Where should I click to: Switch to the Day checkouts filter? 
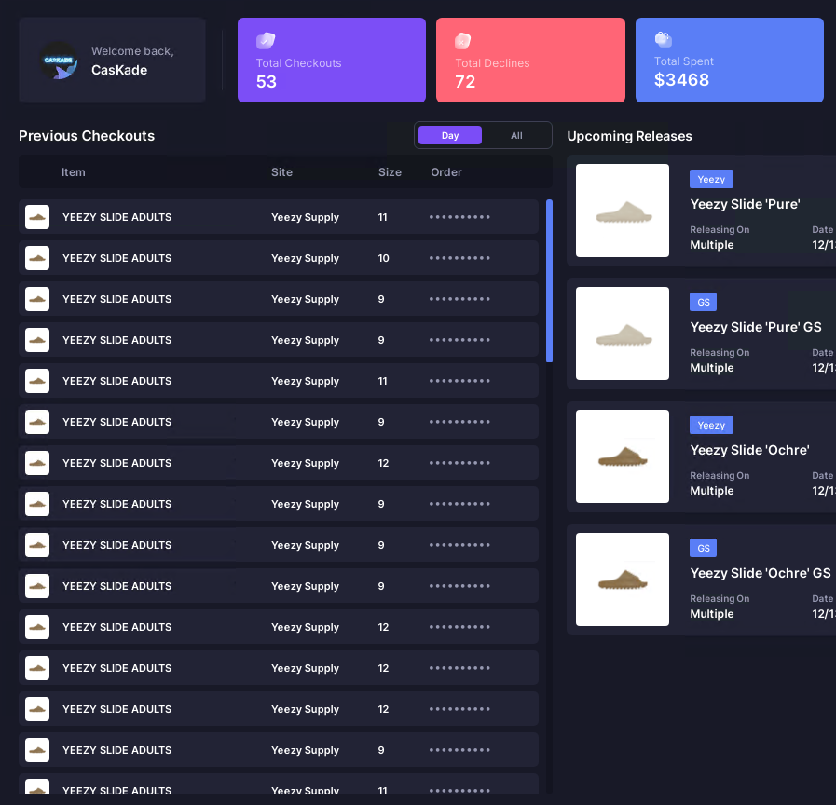coord(450,135)
